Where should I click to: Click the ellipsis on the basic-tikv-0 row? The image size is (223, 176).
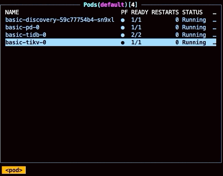[x=215, y=44]
